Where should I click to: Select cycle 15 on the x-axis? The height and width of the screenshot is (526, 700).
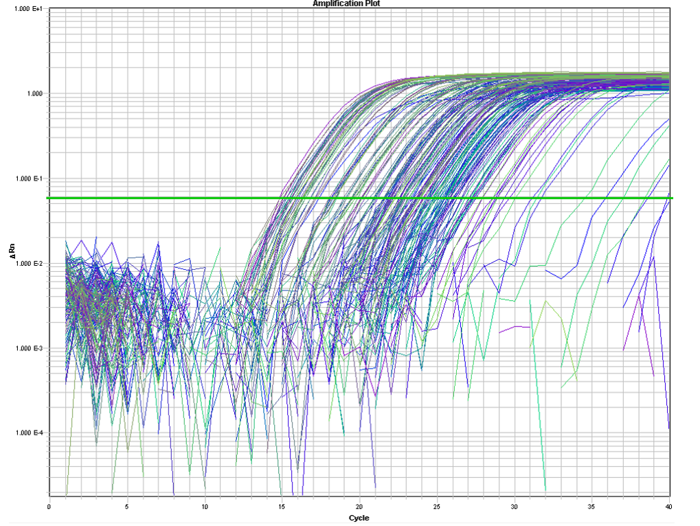[282, 507]
